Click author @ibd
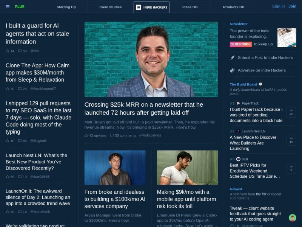Screen dimensions: 302x227 [x=34, y=51]
